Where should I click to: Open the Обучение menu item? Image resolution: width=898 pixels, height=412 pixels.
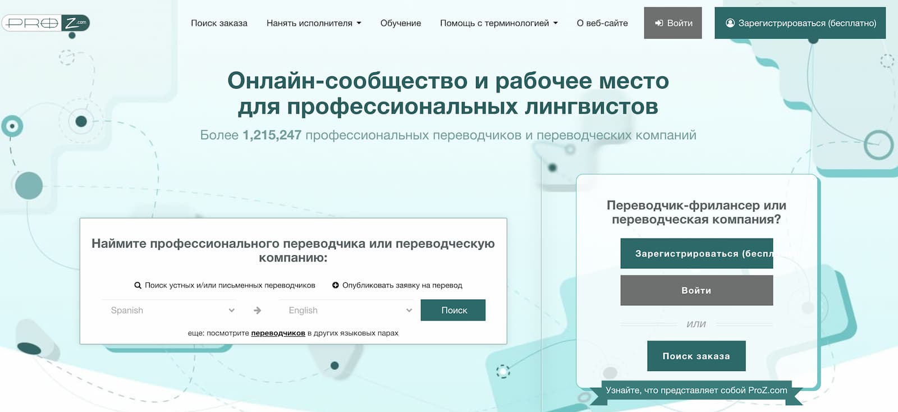point(401,23)
